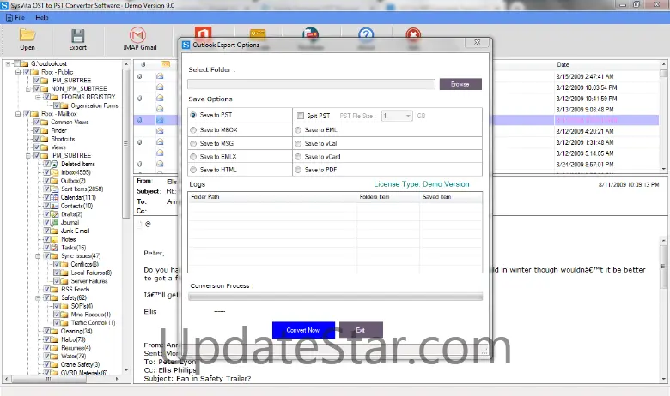Uncheck the Inbox(4595) folder checkbox
The height and width of the screenshot is (396, 670).
(47, 172)
